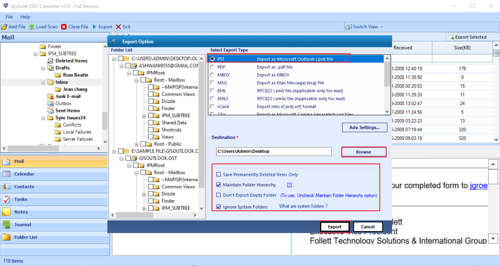This screenshot has width=500, height=266.
Task: Open the Help menu
Action: tap(25, 17)
